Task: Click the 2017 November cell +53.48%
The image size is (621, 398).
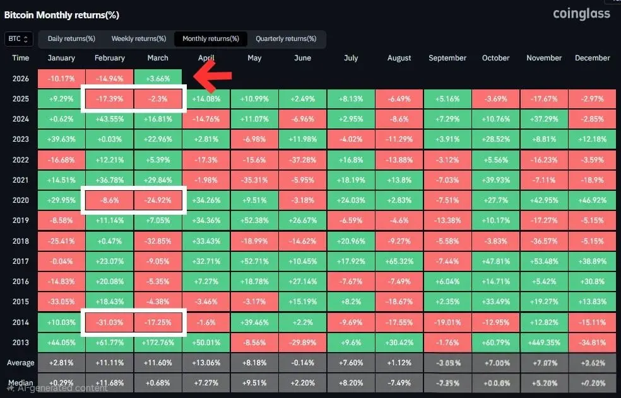Action: click(x=544, y=261)
